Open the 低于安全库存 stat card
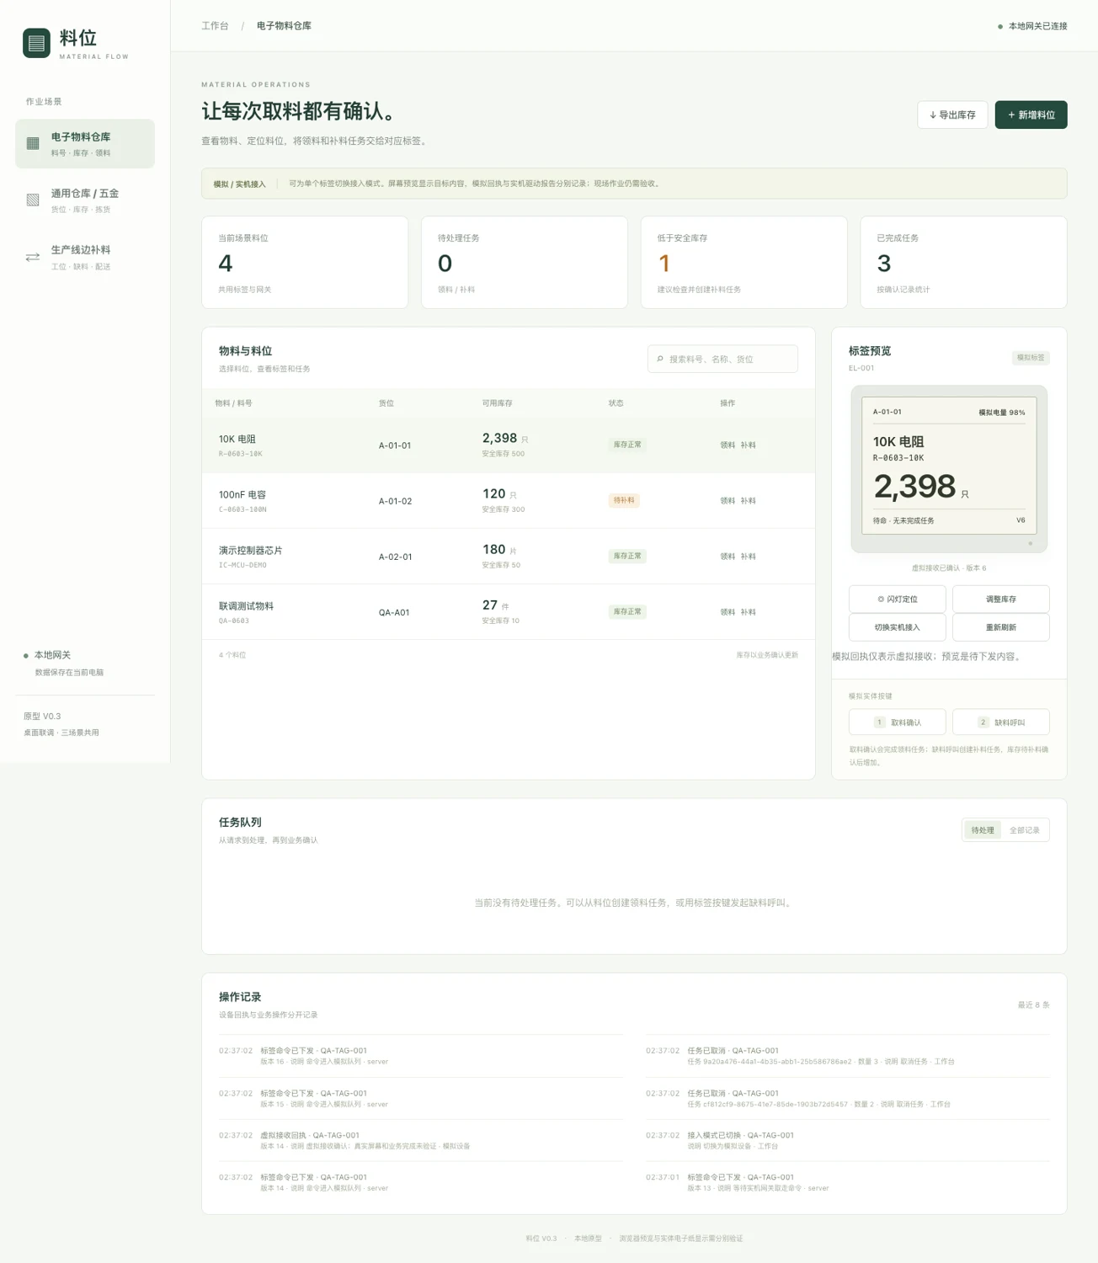 tap(744, 263)
